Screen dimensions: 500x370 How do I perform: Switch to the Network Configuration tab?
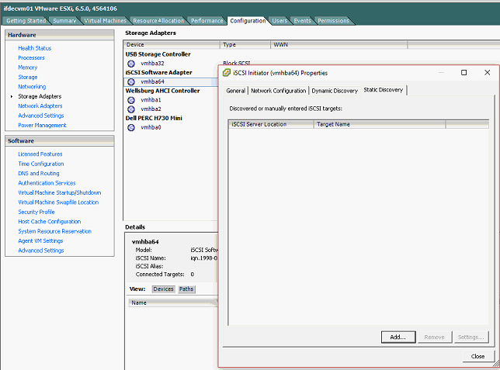point(278,91)
